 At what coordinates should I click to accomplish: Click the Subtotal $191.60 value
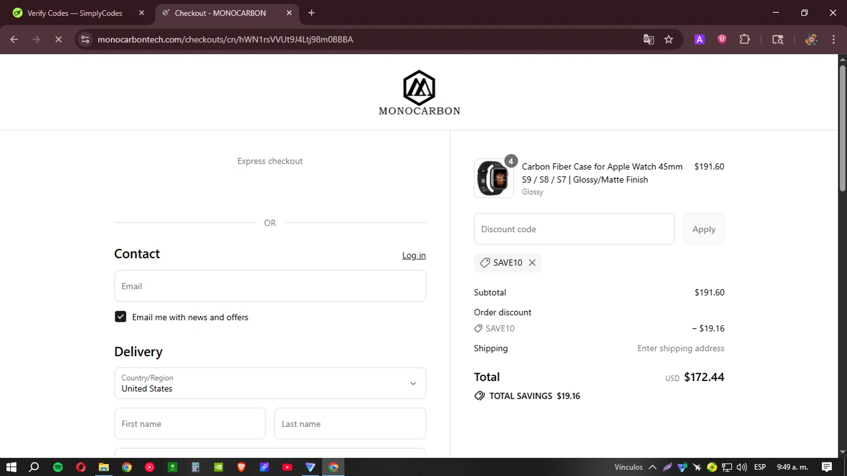[x=709, y=292]
